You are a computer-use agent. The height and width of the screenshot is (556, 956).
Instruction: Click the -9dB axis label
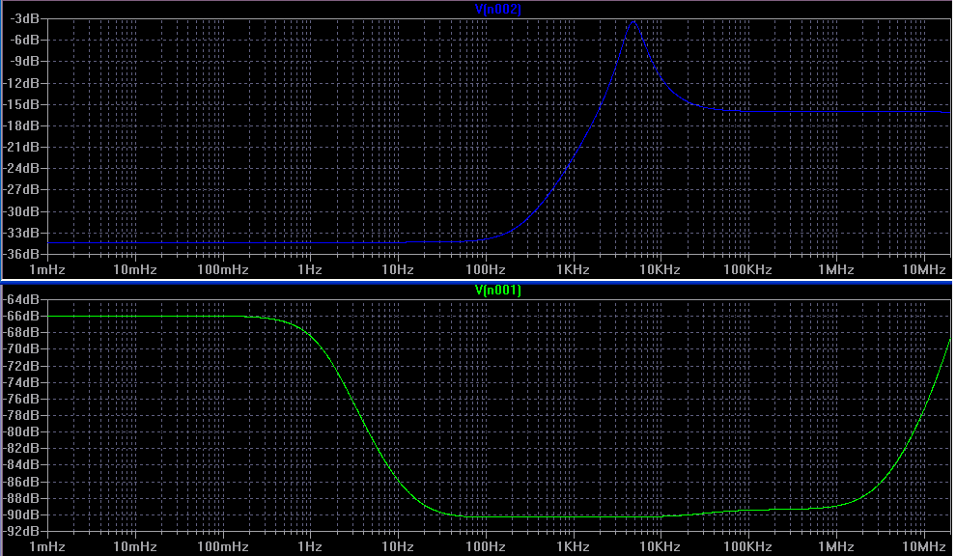[24, 61]
